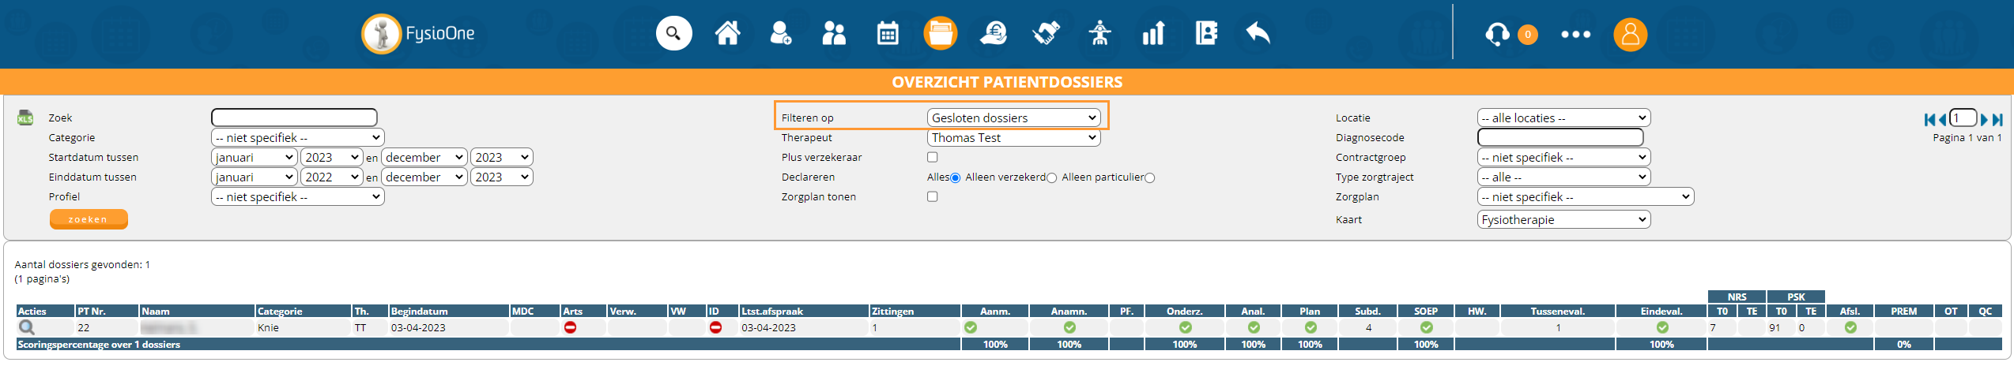Viewport: 2014px width, 377px height.
Task: Open the Kaart dropdown showing Fysiotherapie
Action: coord(1563,220)
